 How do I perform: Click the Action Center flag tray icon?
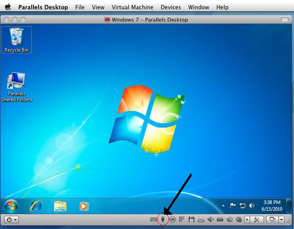pyautogui.click(x=233, y=206)
